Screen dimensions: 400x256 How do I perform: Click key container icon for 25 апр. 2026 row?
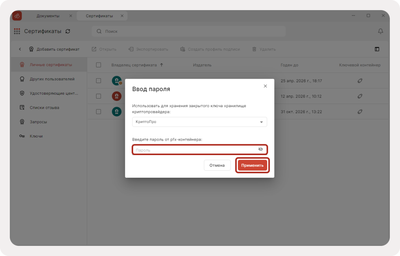click(360, 81)
